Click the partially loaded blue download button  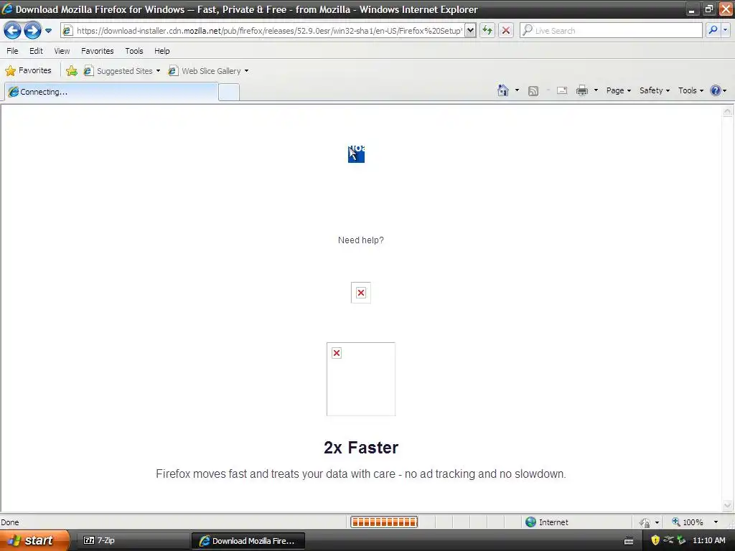pyautogui.click(x=356, y=154)
